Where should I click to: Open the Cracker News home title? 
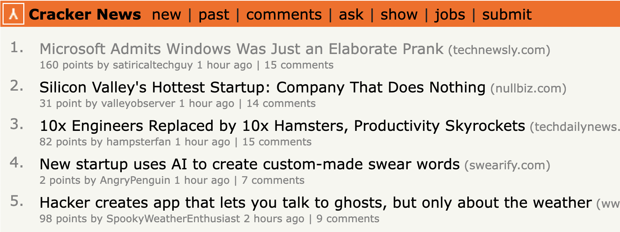[85, 14]
